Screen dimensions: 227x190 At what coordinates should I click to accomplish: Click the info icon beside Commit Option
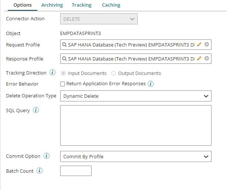pos(47,156)
